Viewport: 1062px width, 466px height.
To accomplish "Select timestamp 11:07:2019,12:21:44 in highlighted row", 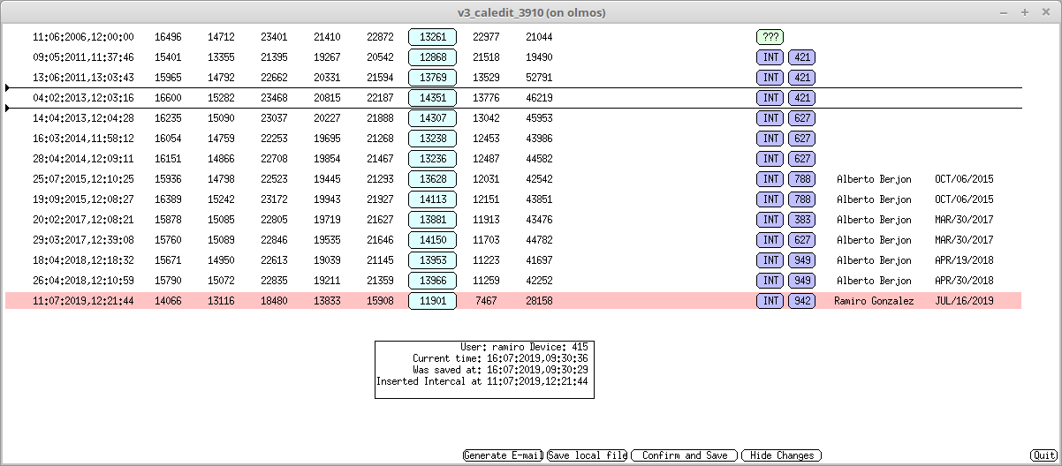I will click(x=83, y=301).
